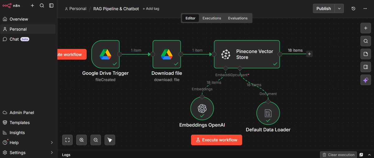Viewport: 374px width, 158px height.
Task: Click the Google Drive Trigger label text
Action: pyautogui.click(x=105, y=73)
